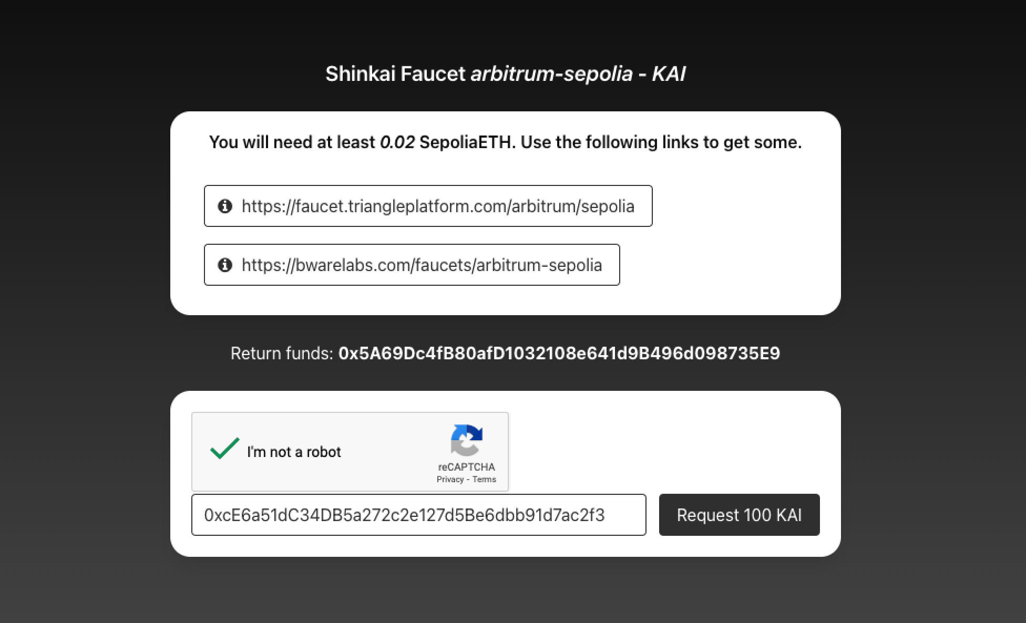Click the 'I'm not a robot' label text
The image size is (1026, 623).
click(x=293, y=451)
